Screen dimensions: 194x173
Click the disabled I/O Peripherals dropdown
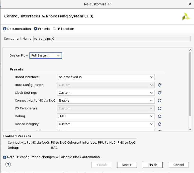[106, 108]
